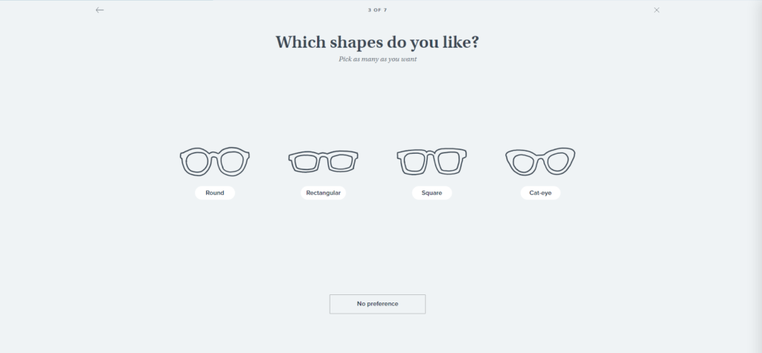The image size is (762, 353).
Task: Choose the No preference button
Action: [377, 304]
